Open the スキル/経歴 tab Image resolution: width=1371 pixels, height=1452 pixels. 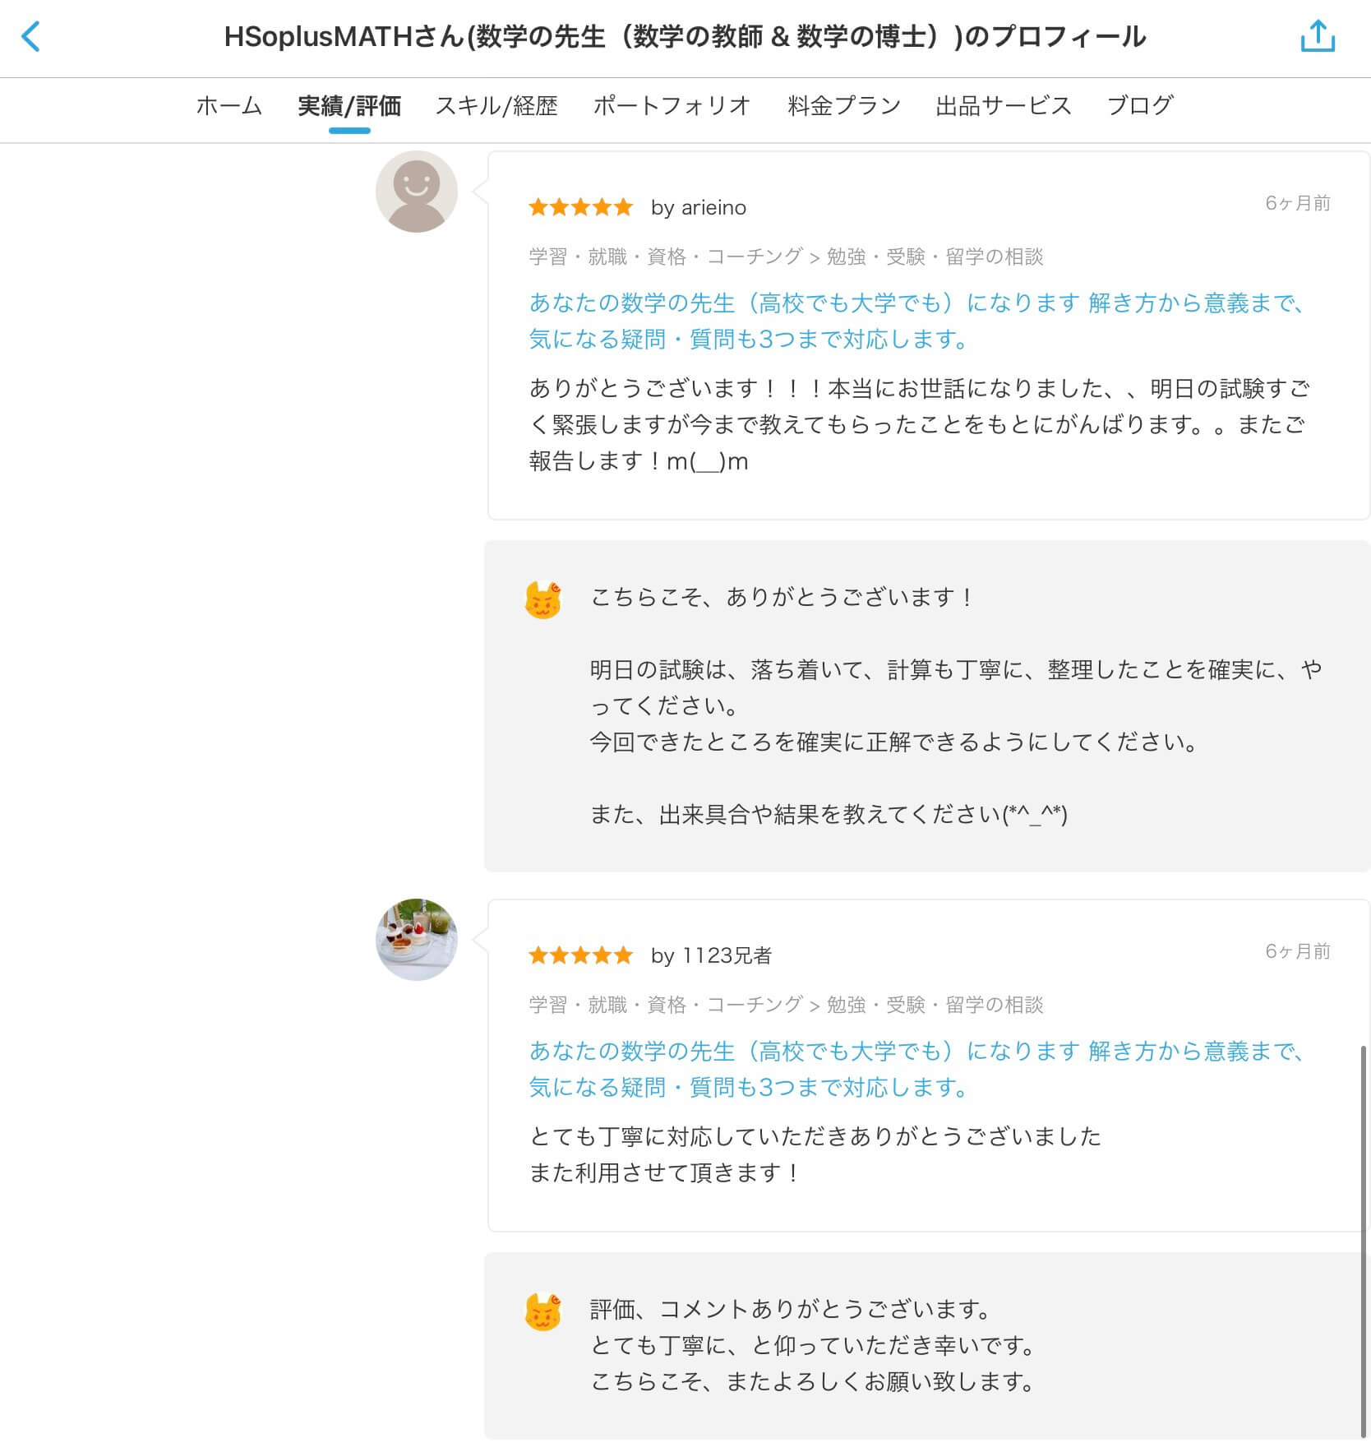click(x=496, y=106)
